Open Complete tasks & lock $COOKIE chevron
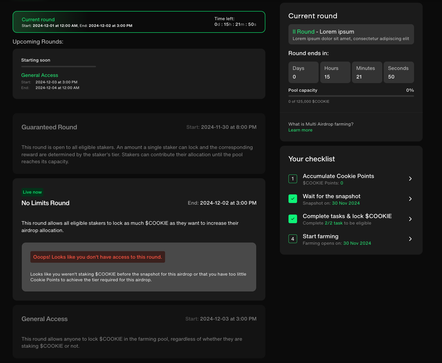 (410, 219)
